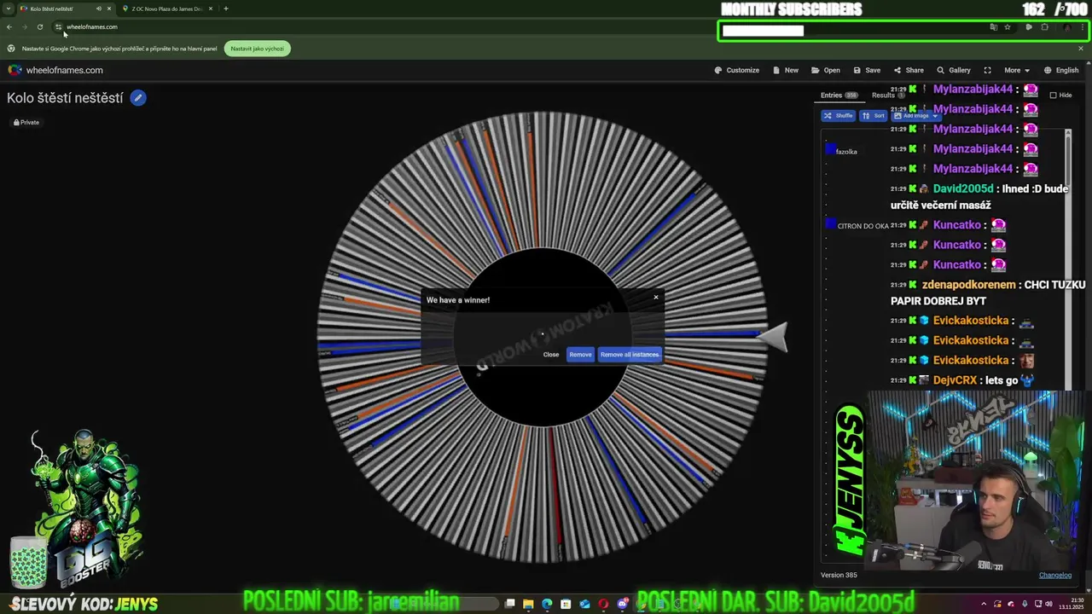Screen dimensions: 1092x614
Task: Click the blue swatch beside fazolka
Action: pos(830,149)
